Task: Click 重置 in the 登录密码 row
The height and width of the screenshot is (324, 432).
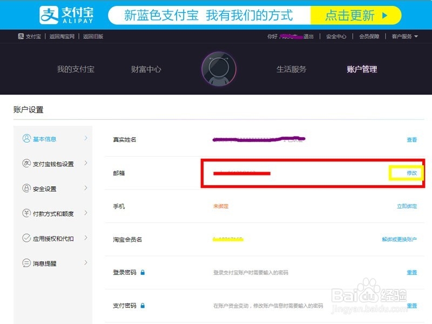Action: click(411, 273)
